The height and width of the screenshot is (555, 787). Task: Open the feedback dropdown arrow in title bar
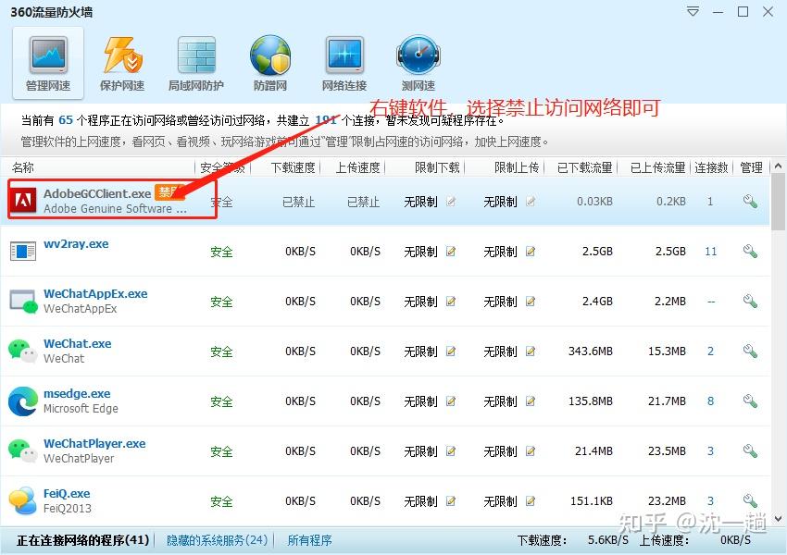pyautogui.click(x=692, y=12)
